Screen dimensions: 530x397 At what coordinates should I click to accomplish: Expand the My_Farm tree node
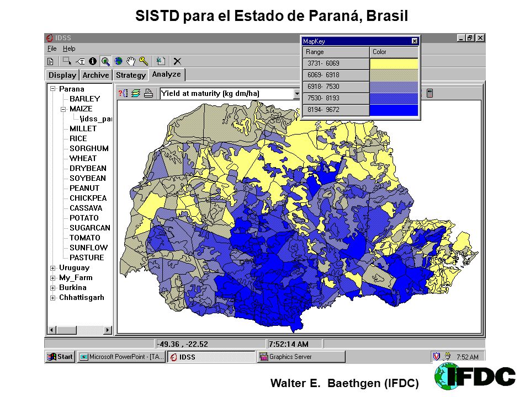[x=53, y=278]
